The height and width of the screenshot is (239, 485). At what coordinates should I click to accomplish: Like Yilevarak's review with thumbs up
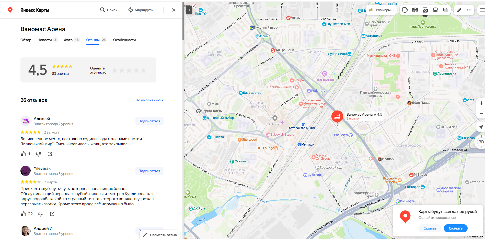(x=24, y=214)
